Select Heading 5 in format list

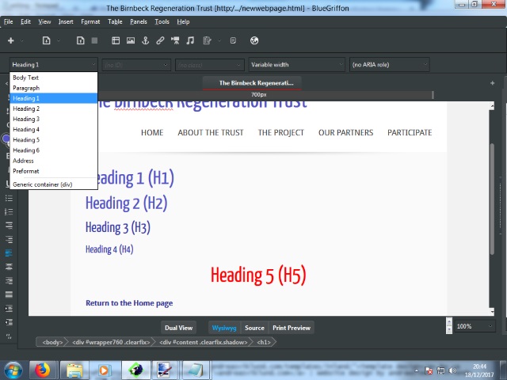[54, 139]
